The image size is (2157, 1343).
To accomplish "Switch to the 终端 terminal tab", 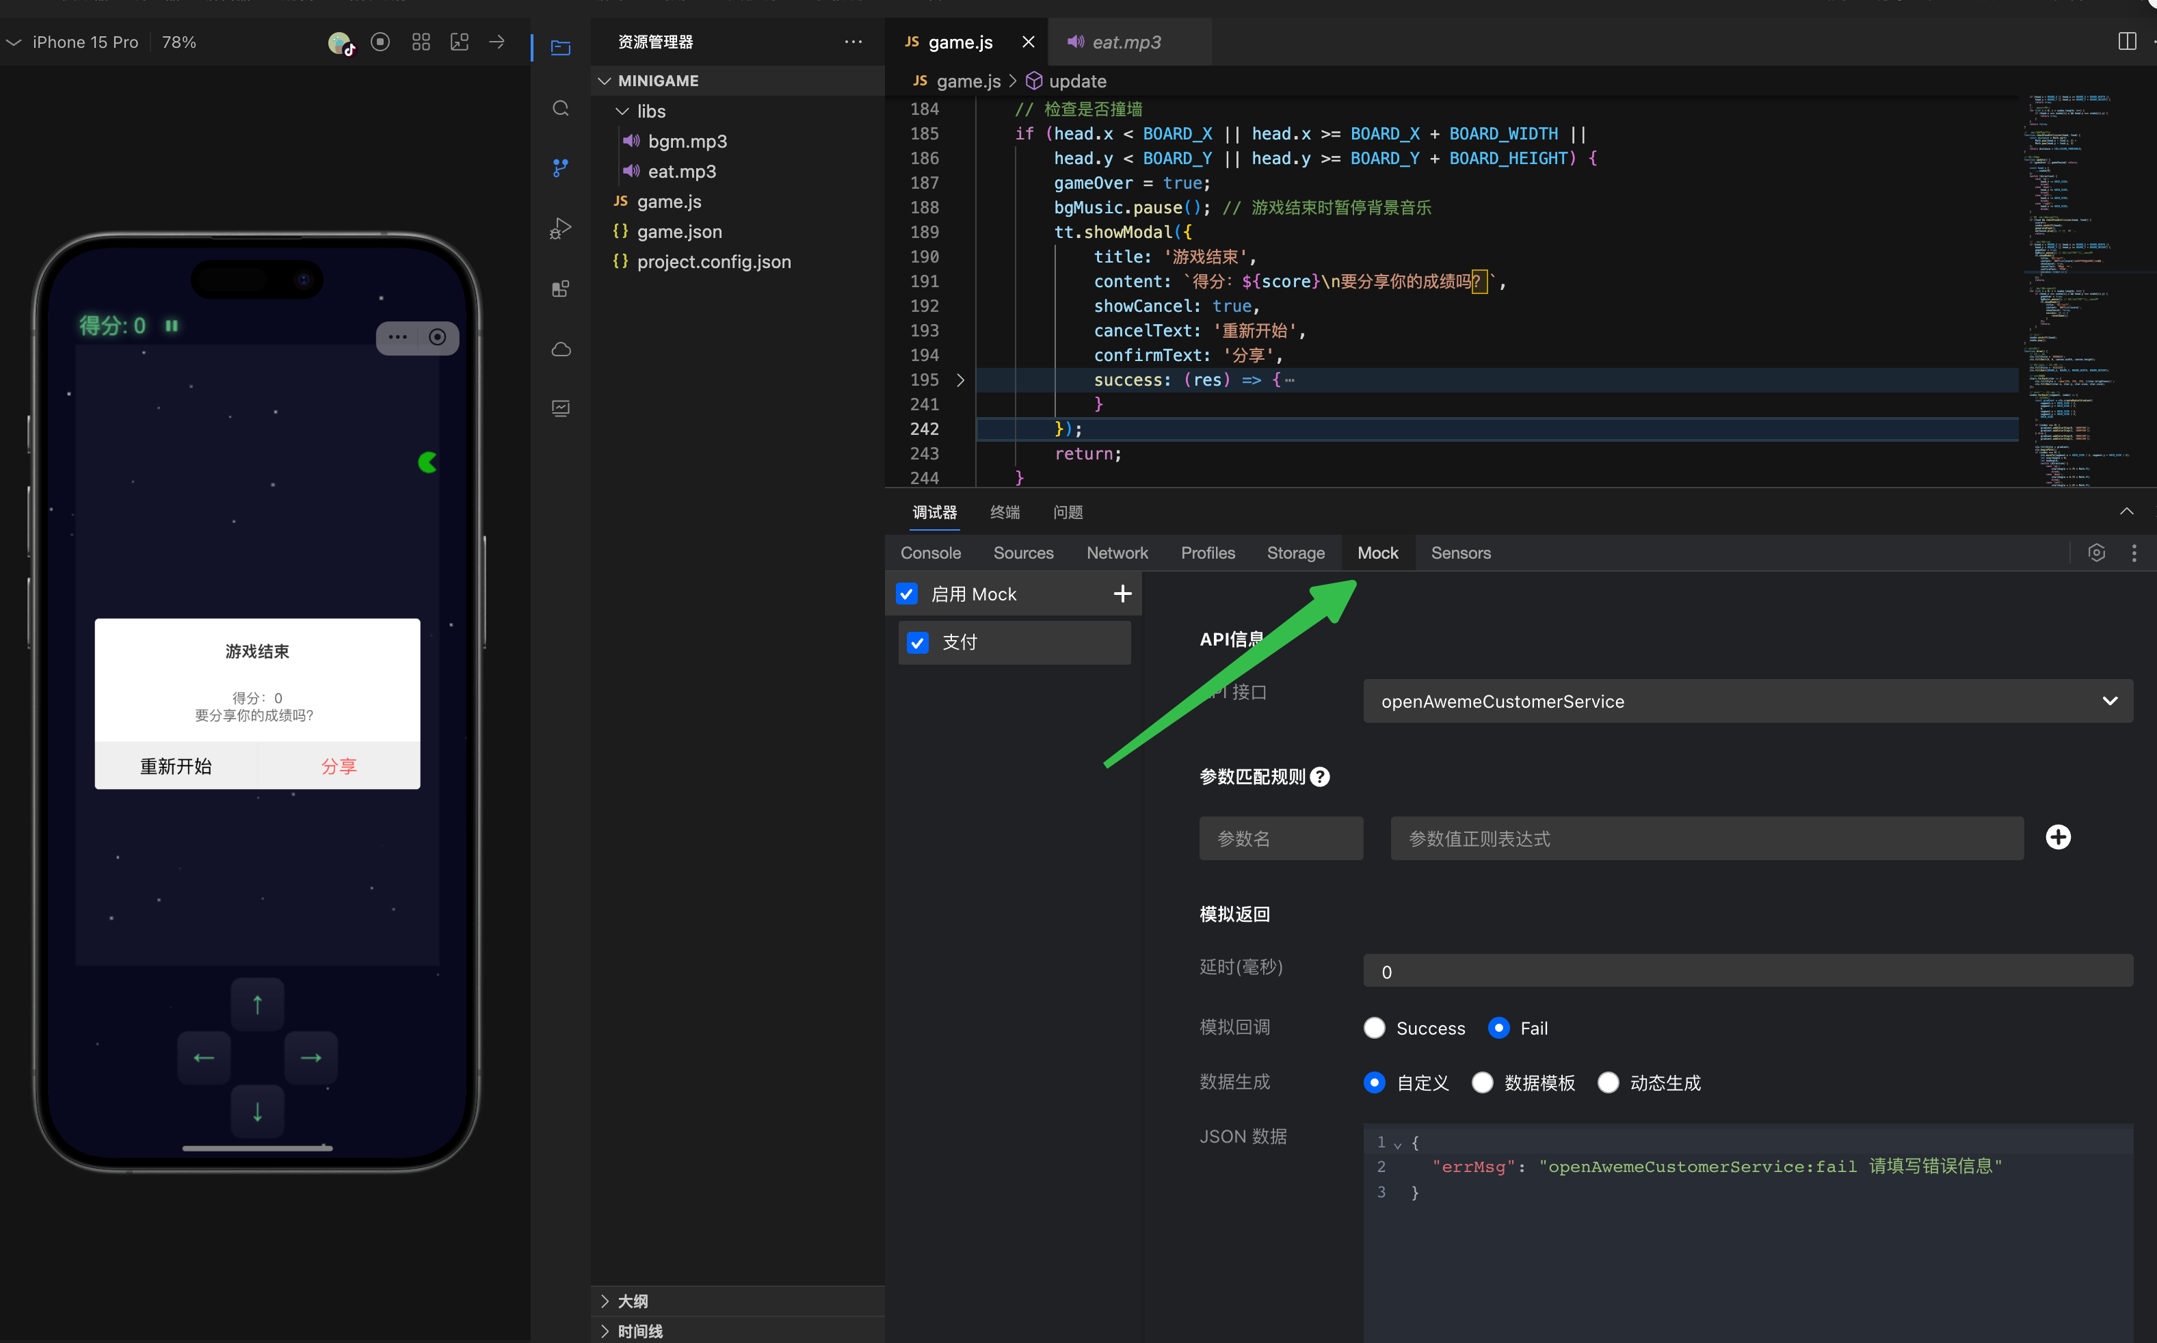I will point(1005,512).
